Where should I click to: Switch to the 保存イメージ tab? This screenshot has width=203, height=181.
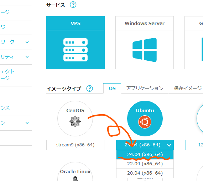pos(188,88)
